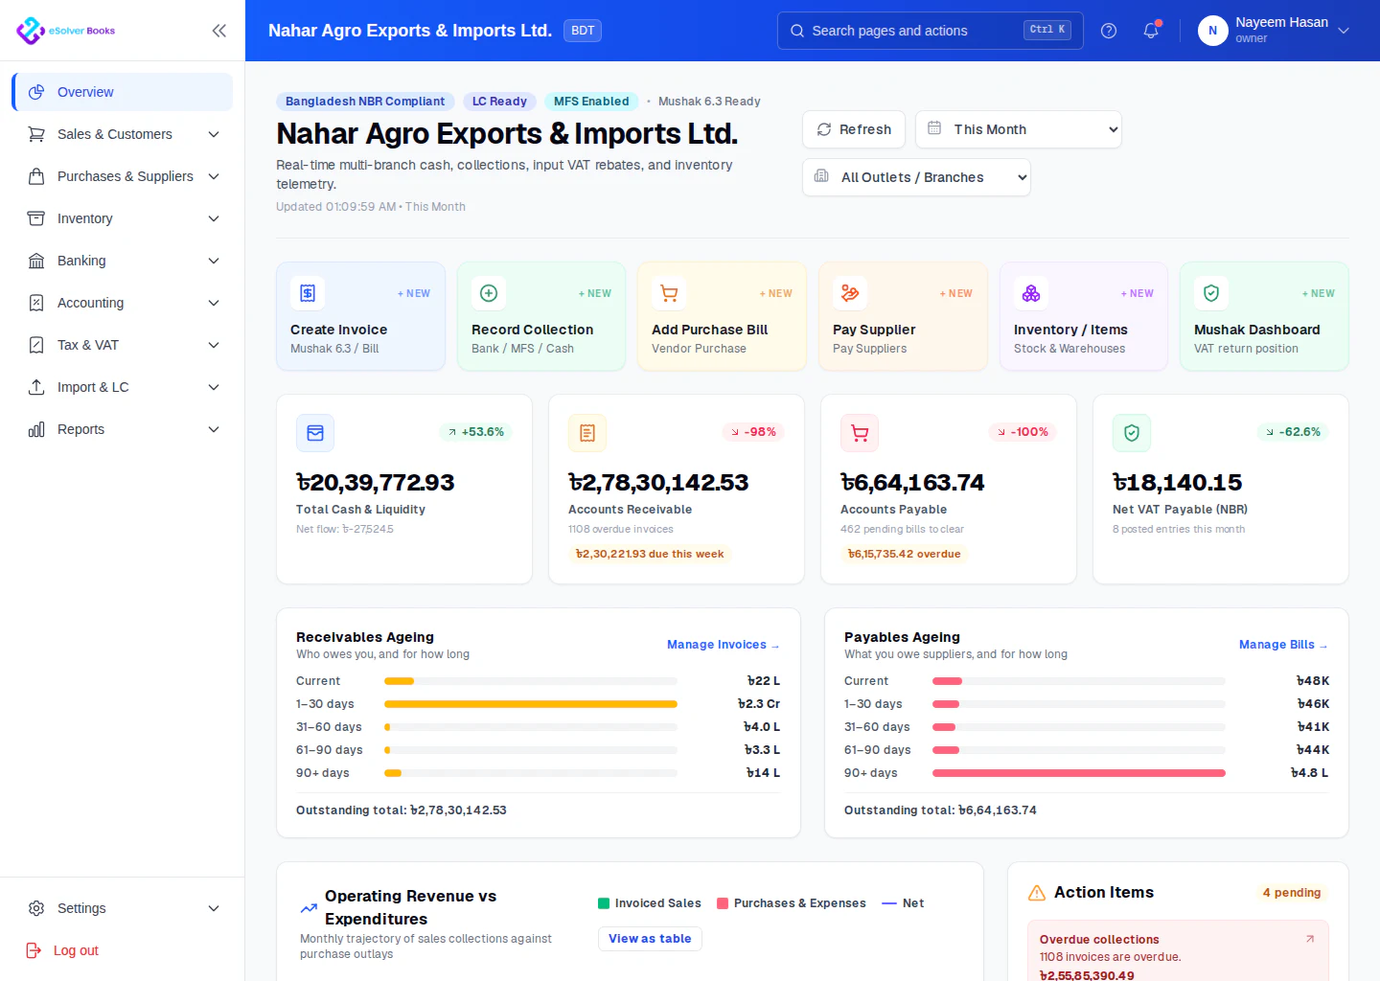Click the Bangladesh NBR Compliant tag

[365, 102]
